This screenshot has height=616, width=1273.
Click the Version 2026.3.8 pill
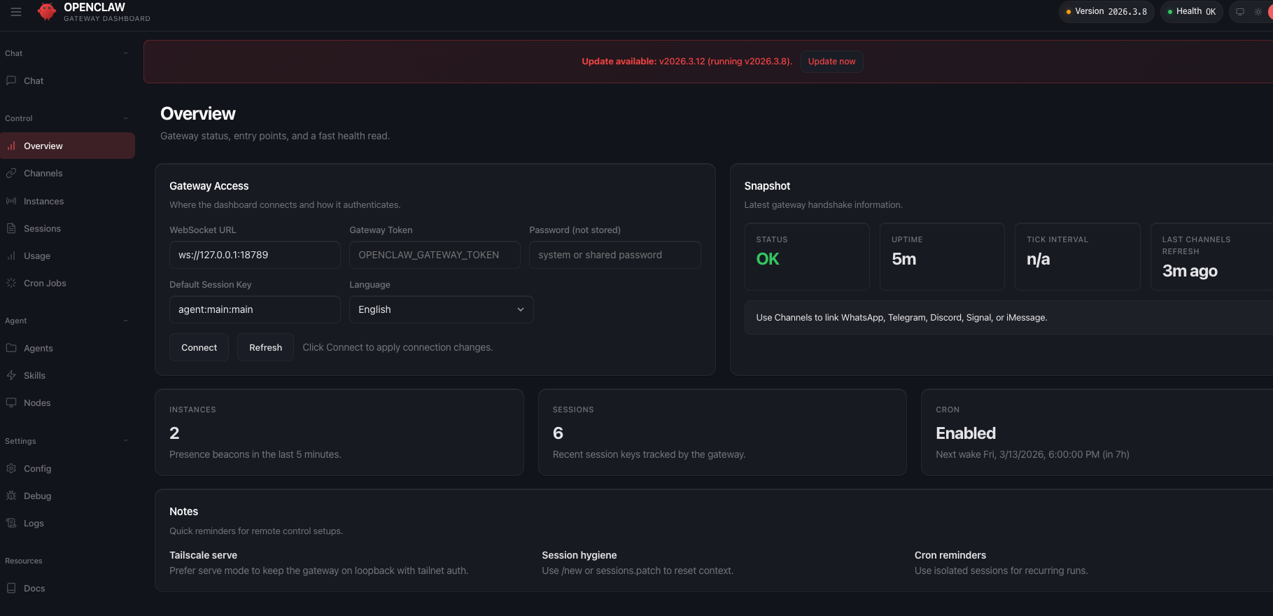[x=1106, y=12]
